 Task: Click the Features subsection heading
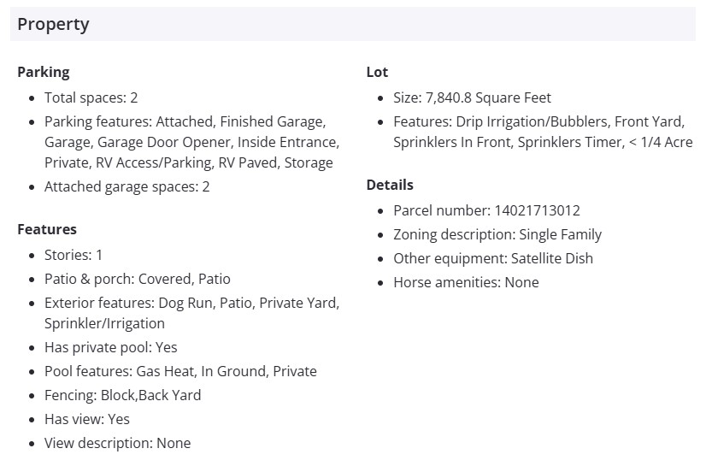[47, 229]
